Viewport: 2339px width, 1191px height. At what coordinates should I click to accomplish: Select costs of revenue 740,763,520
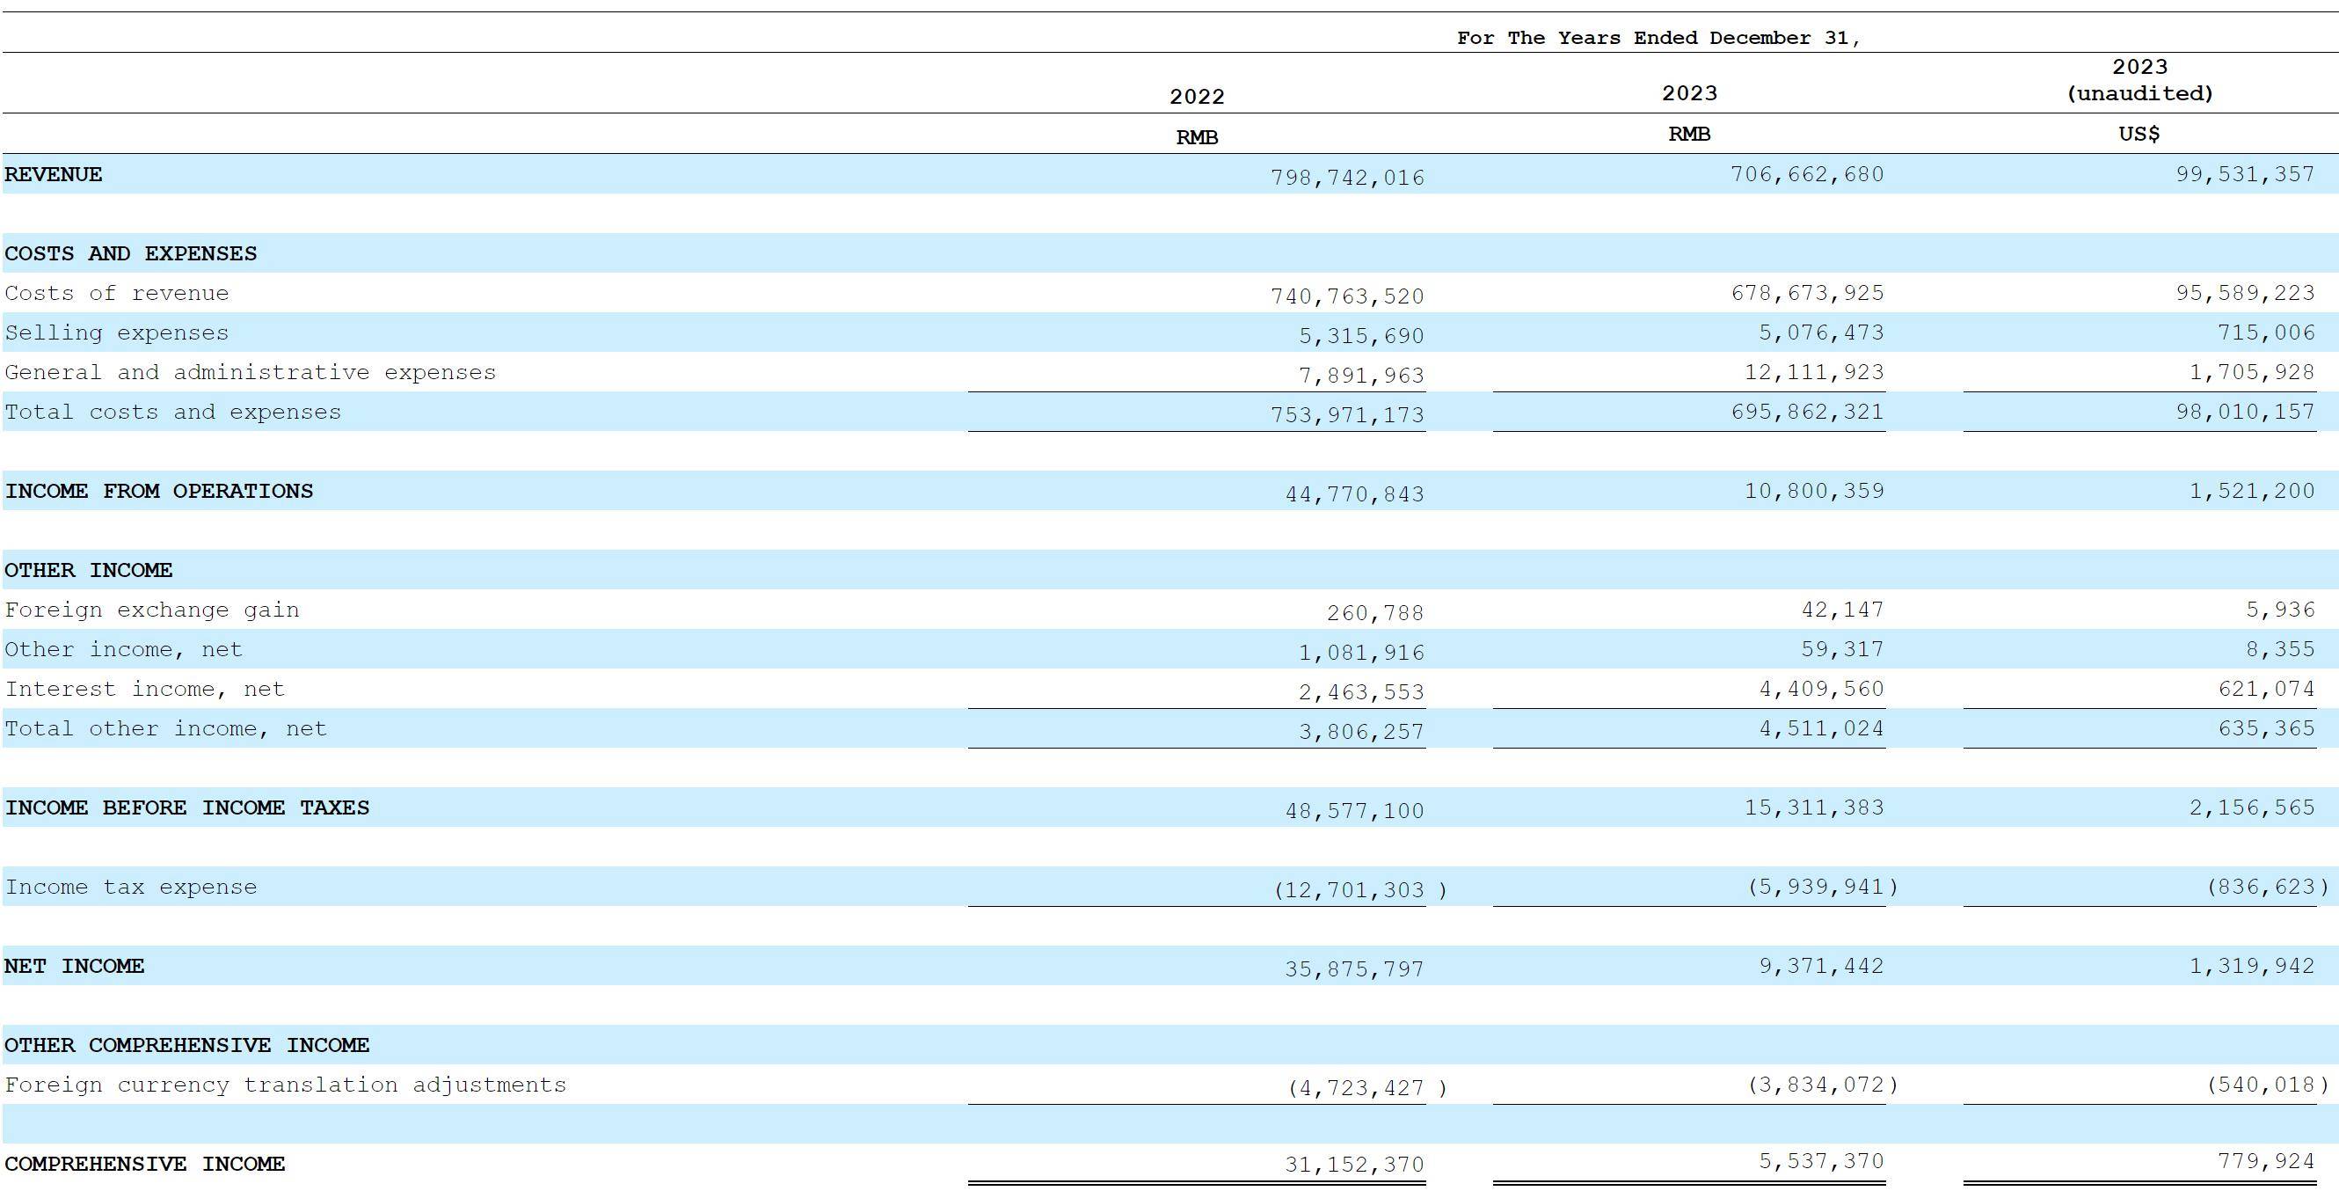1347,297
